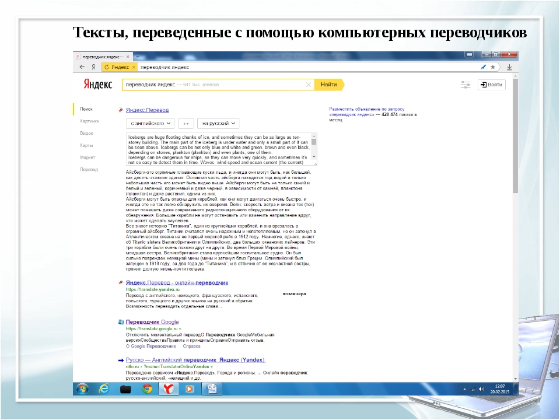
Task: Open Windows Start menu orb
Action: pyautogui.click(x=82, y=388)
